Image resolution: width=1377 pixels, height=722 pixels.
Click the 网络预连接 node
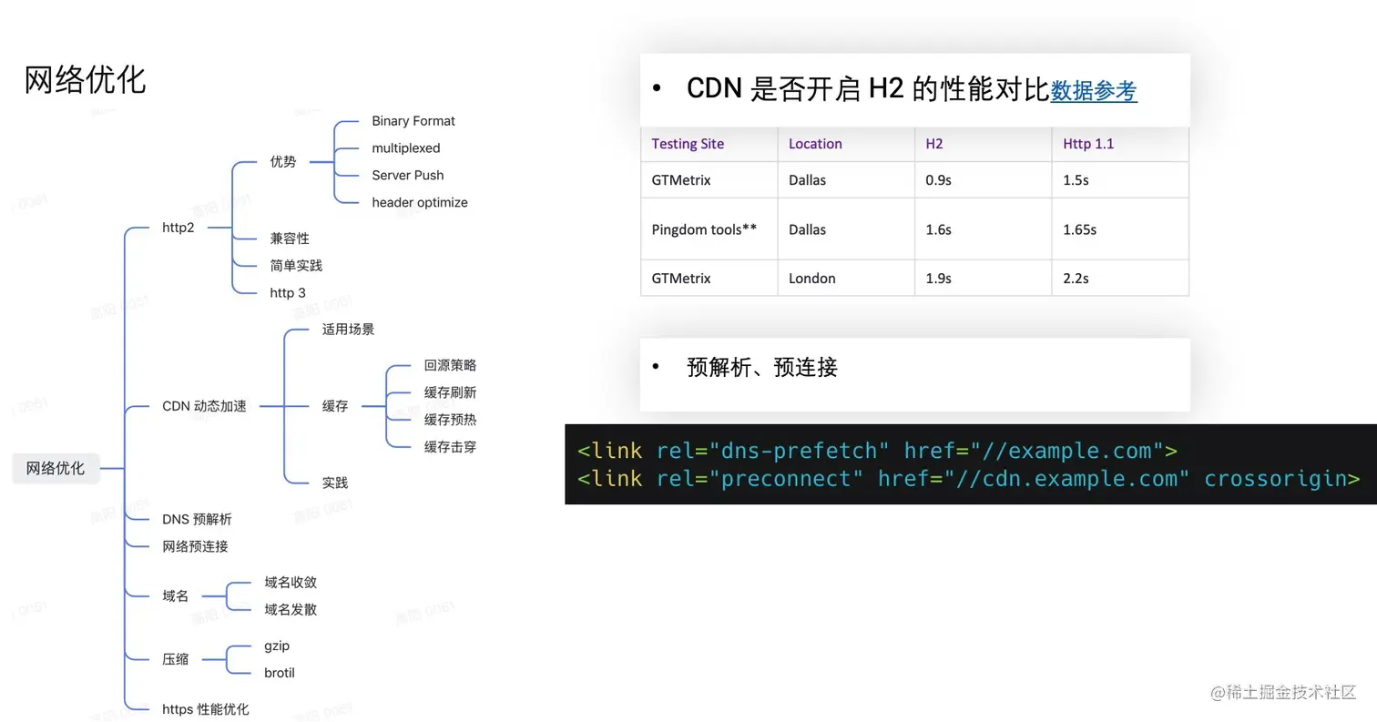pos(195,546)
